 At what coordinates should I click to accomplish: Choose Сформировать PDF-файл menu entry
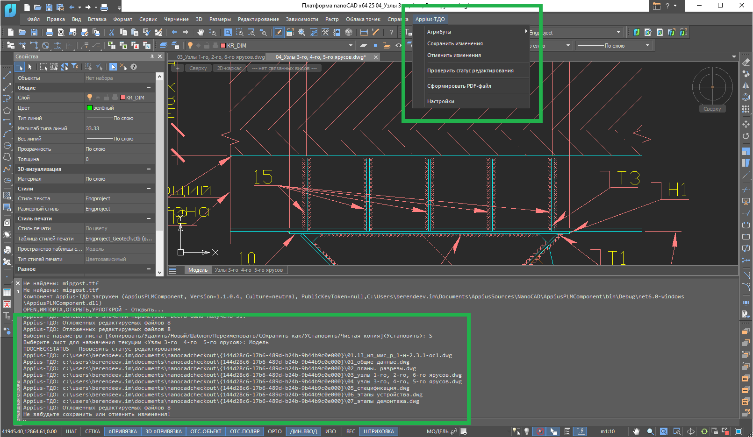(x=459, y=86)
